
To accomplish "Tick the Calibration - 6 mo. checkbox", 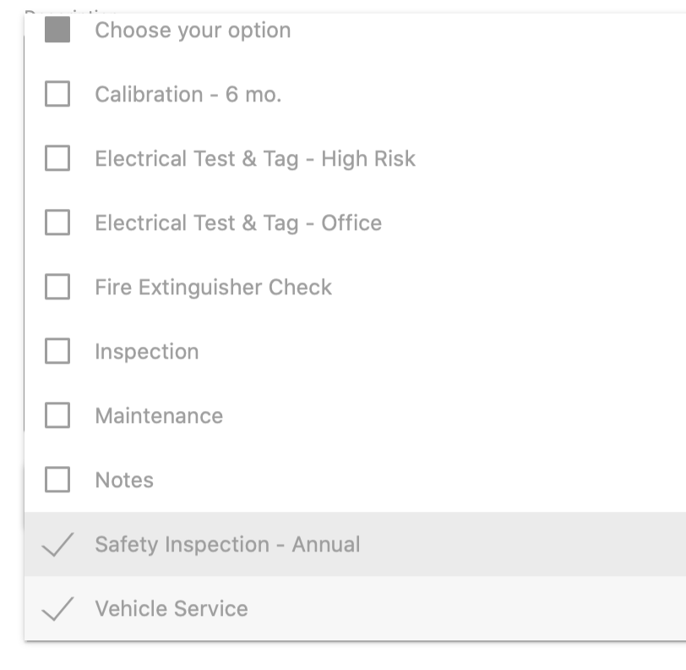I will pos(57,94).
